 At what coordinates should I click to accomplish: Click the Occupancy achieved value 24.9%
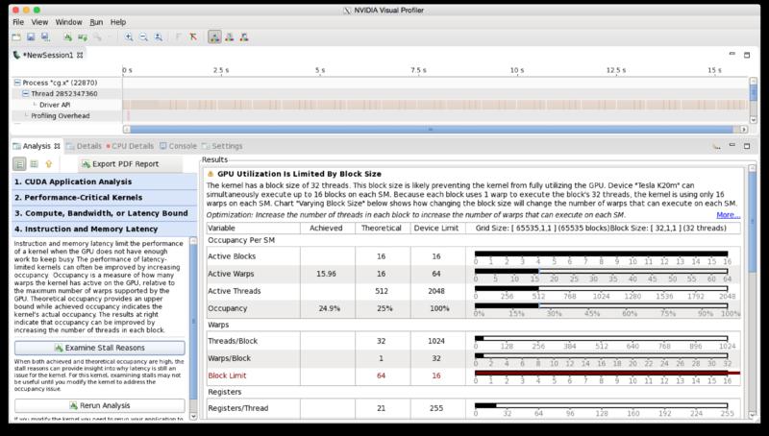click(x=329, y=308)
